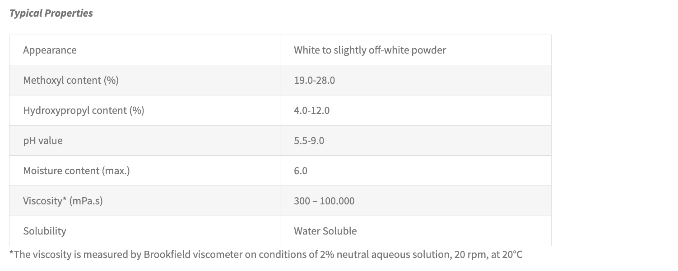Click the White to slightly off-white powder value
The height and width of the screenshot is (271, 678).
click(370, 50)
